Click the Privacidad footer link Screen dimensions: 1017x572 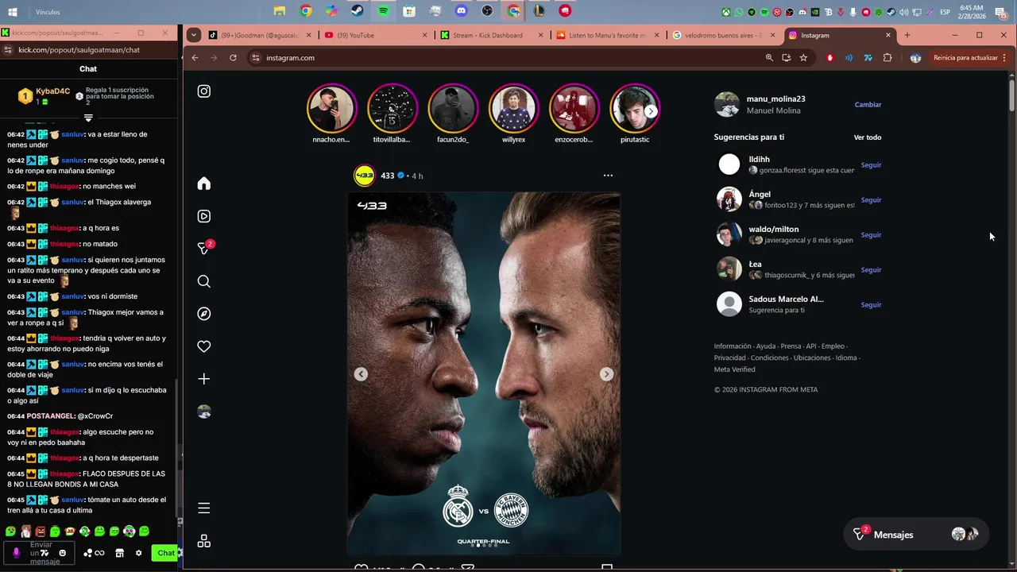coord(729,358)
